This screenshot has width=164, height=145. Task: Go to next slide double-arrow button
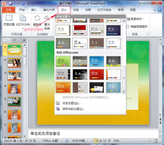(160, 123)
